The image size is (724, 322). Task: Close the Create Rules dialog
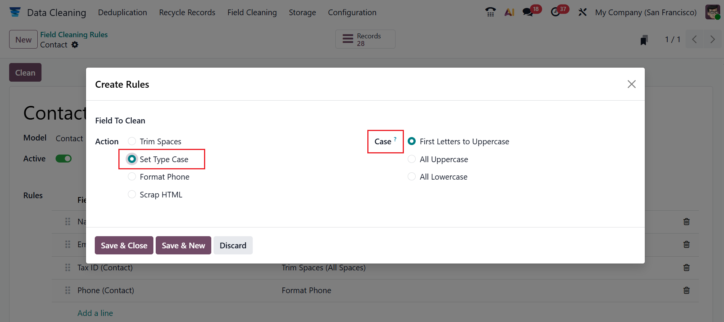632,84
